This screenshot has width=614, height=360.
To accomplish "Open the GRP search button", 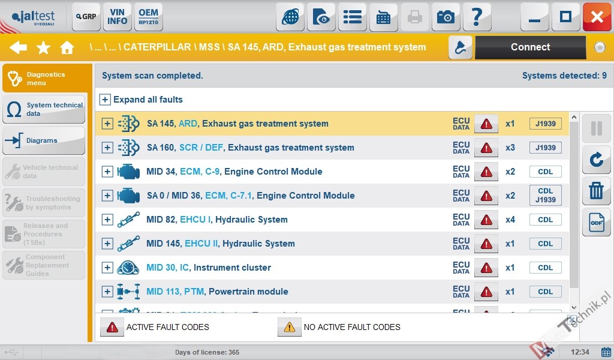I will click(86, 16).
